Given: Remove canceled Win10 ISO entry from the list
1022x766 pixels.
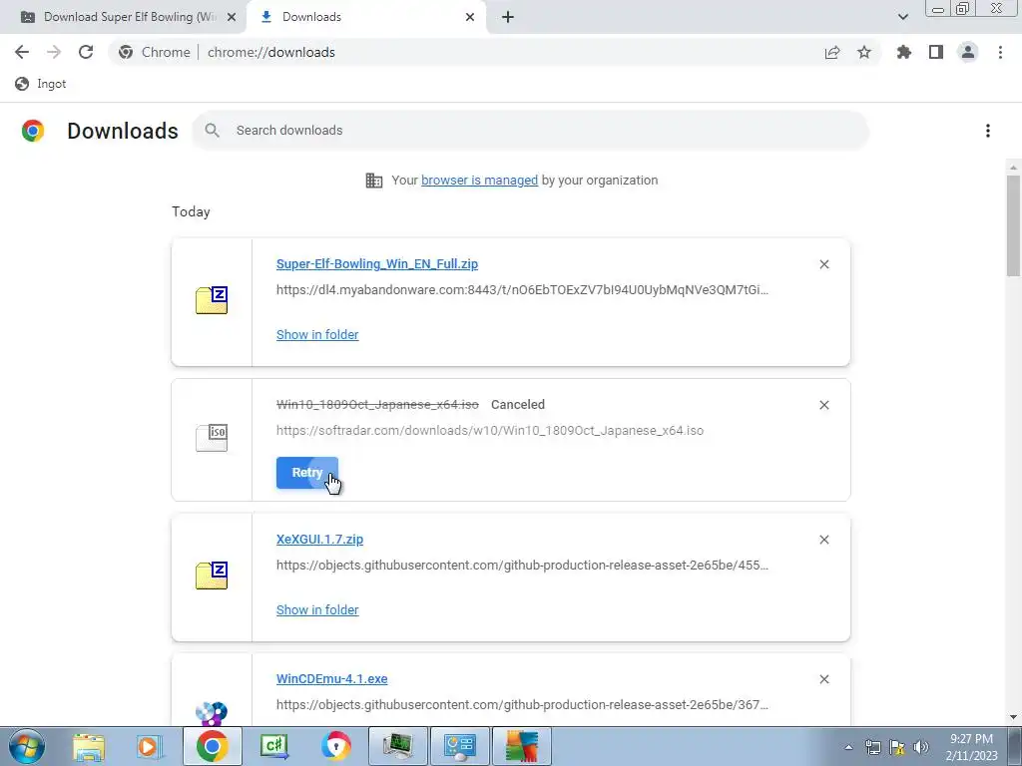Looking at the screenshot, I should pos(823,405).
